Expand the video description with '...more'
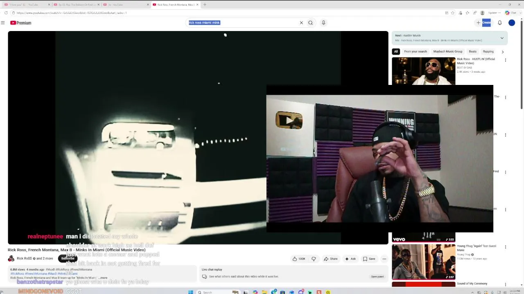The height and width of the screenshot is (294, 524). (103, 278)
